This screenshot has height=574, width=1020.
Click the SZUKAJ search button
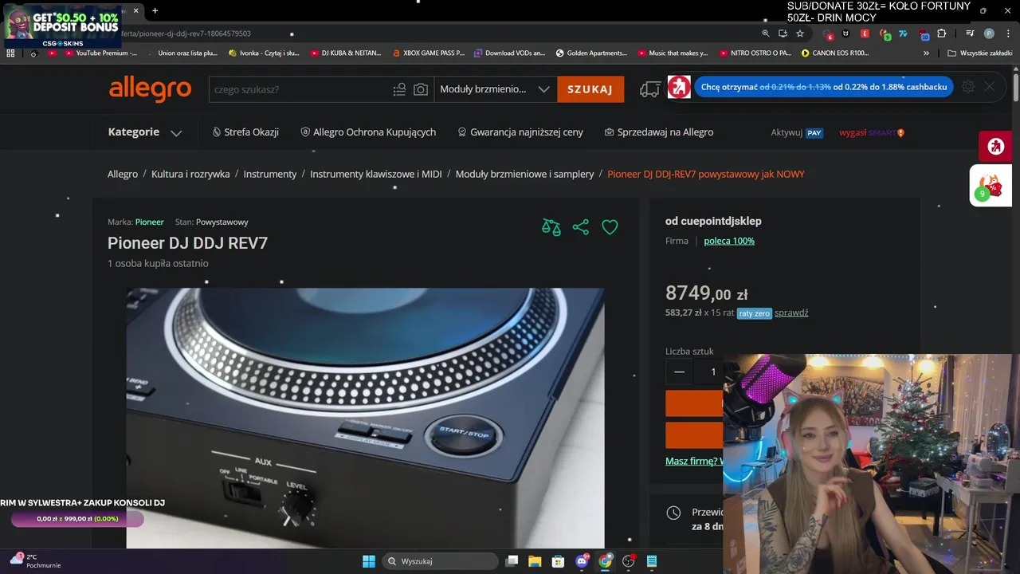pyautogui.click(x=590, y=89)
